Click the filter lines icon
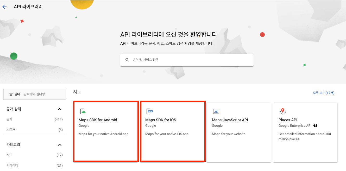This screenshot has height=171, width=346. [x=11, y=94]
